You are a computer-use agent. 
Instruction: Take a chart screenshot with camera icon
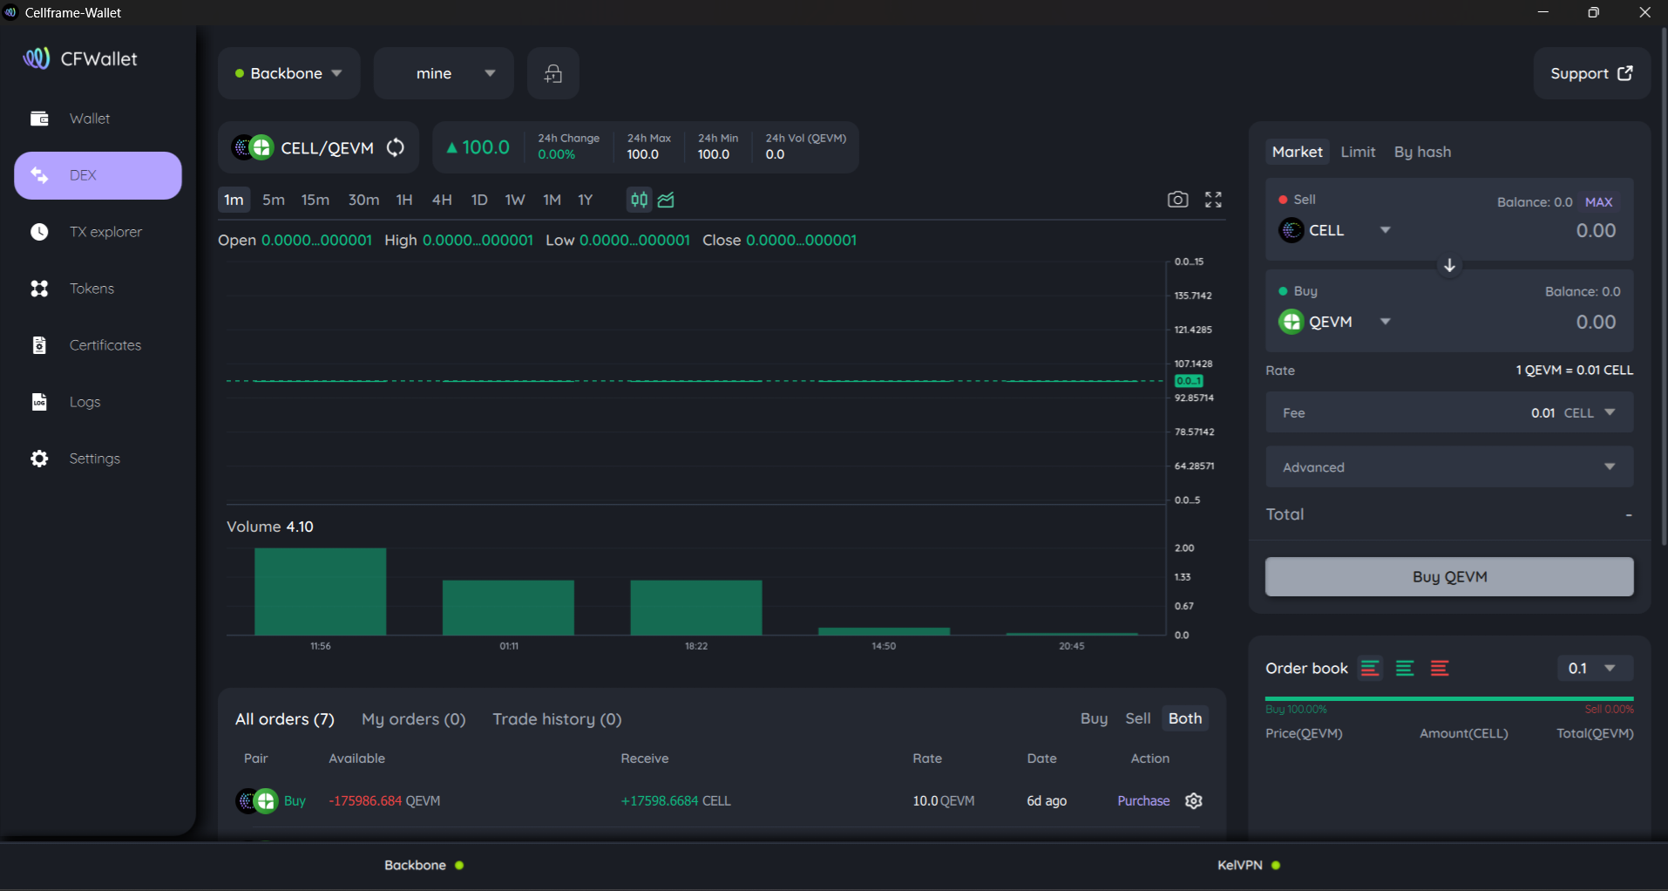1177,200
